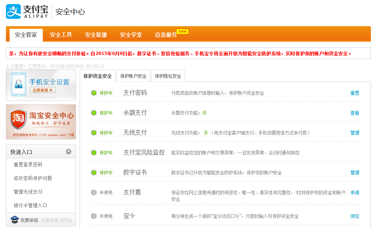
Task: Click 绑定 link for 宝令
Action: [x=355, y=216]
